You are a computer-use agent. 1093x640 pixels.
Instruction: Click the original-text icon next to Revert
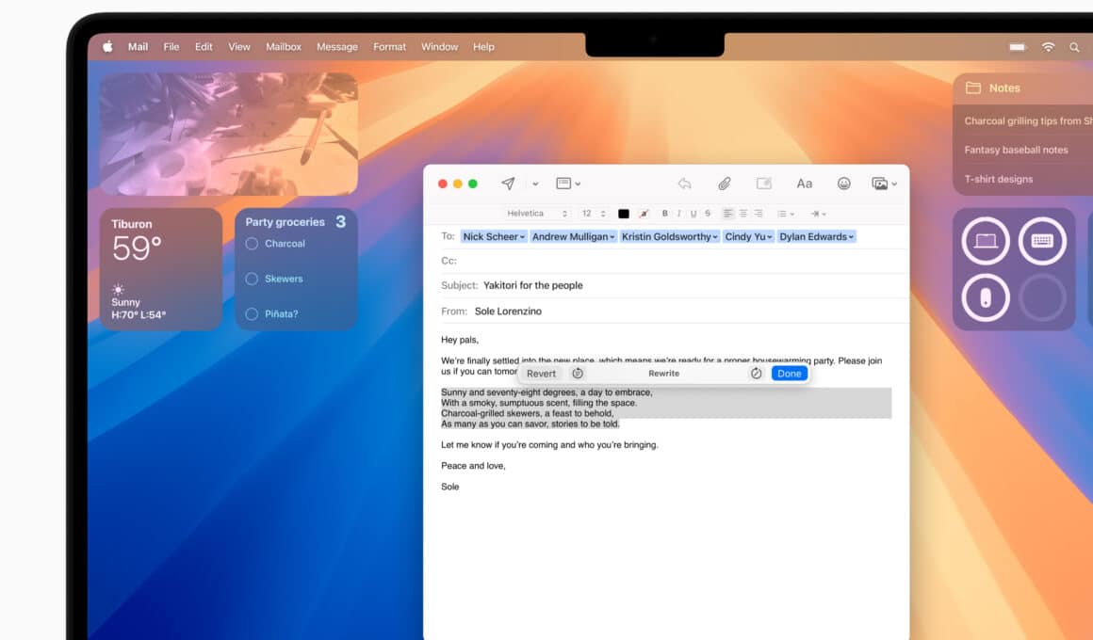[578, 374]
